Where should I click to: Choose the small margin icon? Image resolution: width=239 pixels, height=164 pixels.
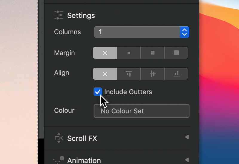pyautogui.click(x=129, y=53)
